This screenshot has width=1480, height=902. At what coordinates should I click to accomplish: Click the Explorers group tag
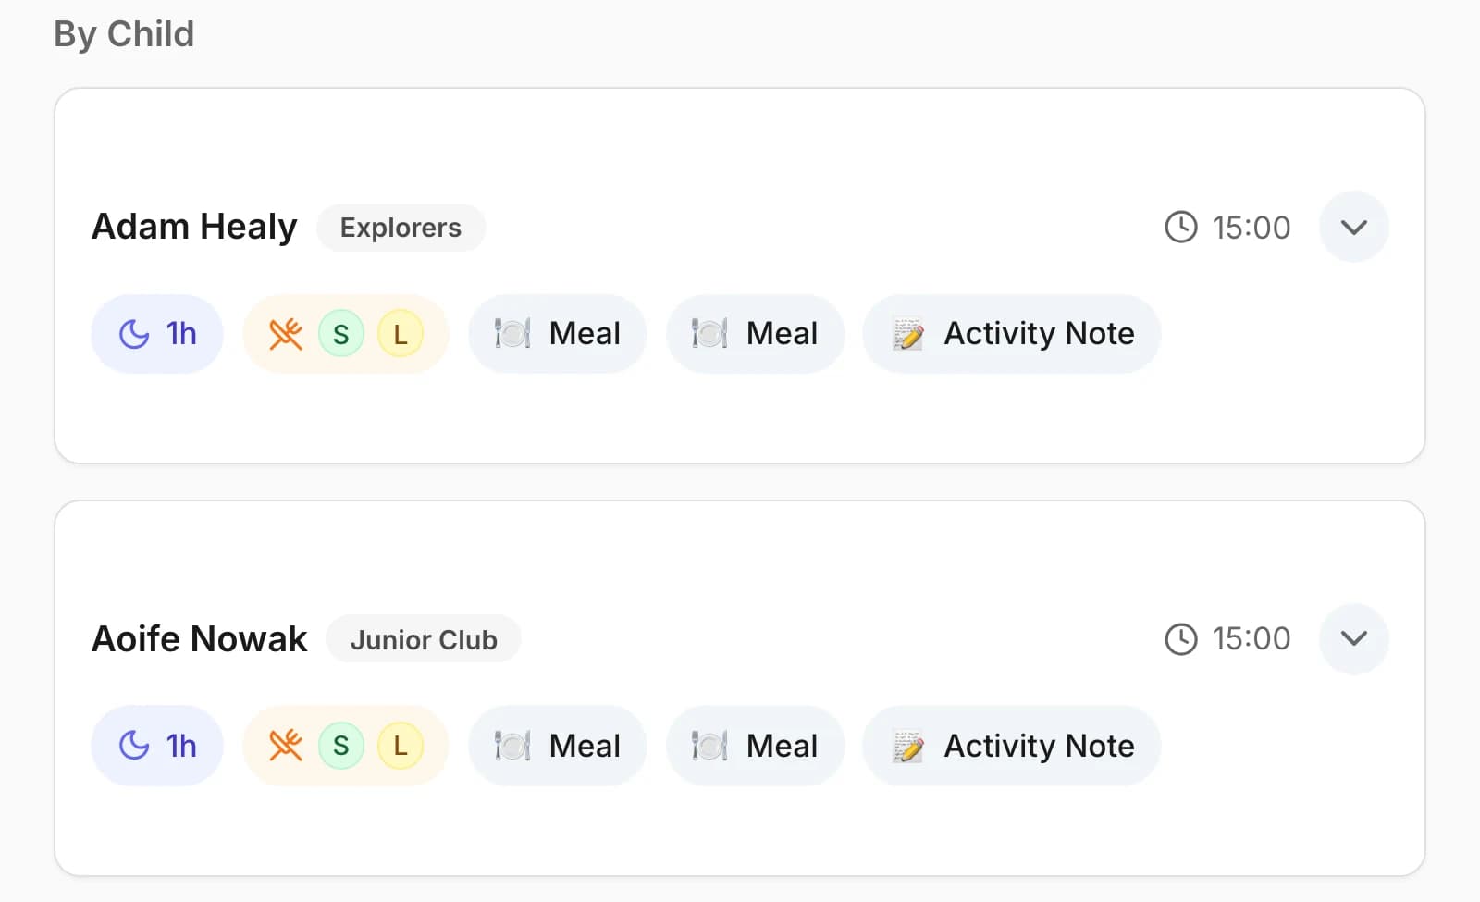tap(401, 228)
